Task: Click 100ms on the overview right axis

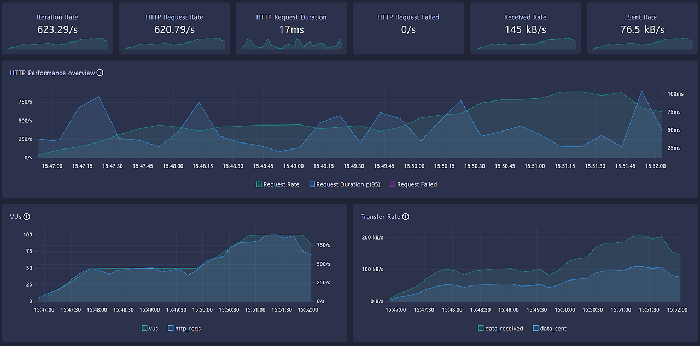Action: click(x=675, y=94)
